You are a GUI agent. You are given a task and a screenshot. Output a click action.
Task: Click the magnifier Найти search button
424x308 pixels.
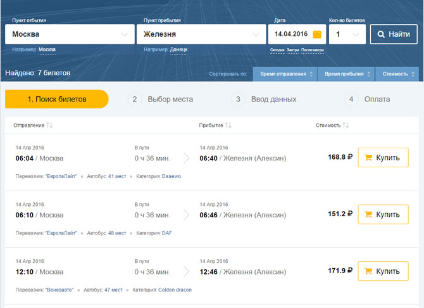coord(394,34)
